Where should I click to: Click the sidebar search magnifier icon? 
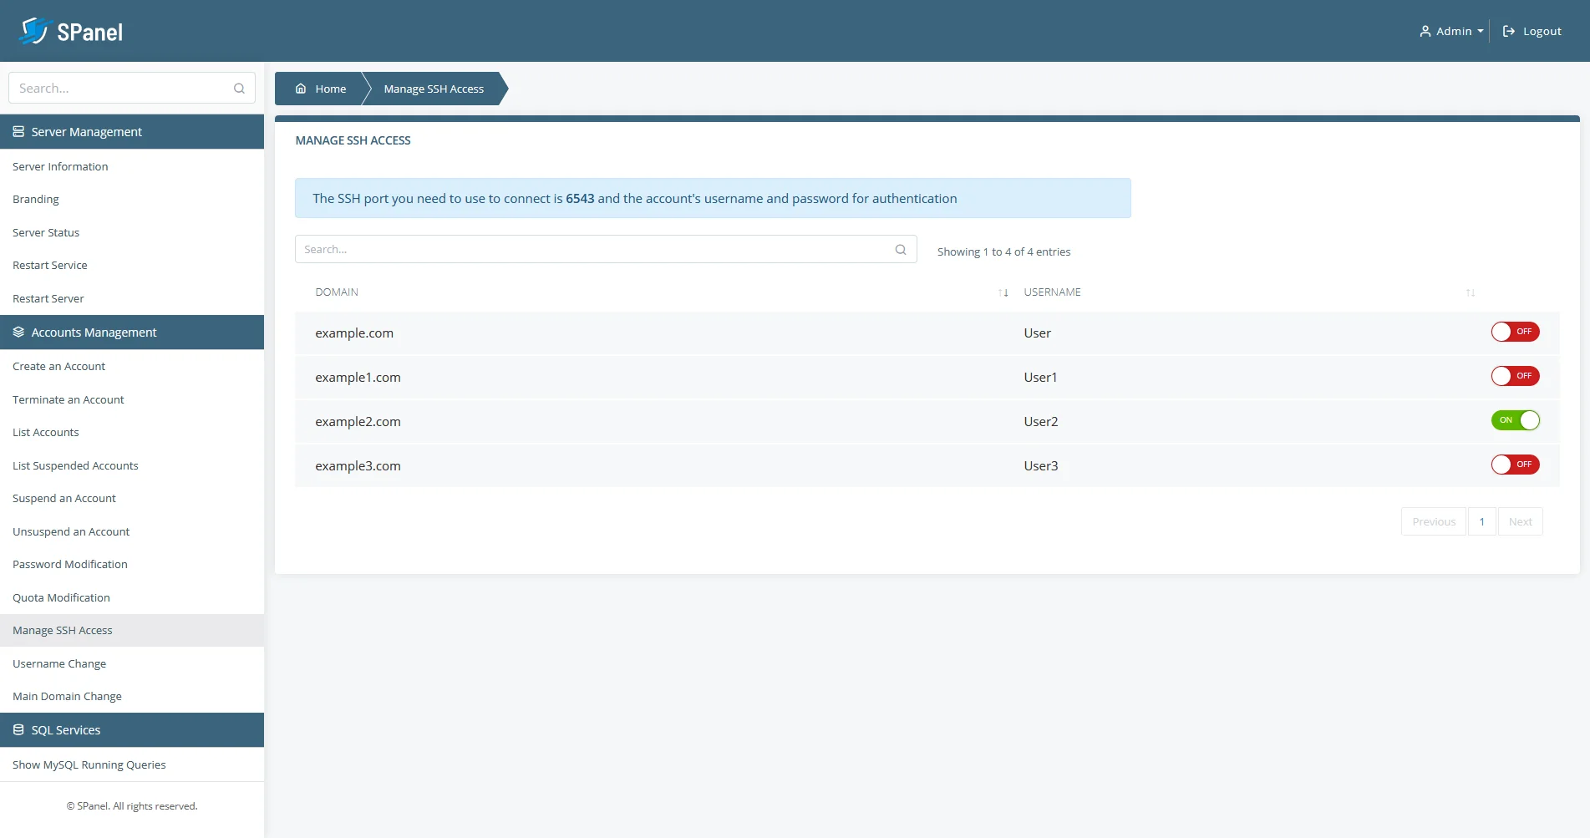(x=239, y=88)
